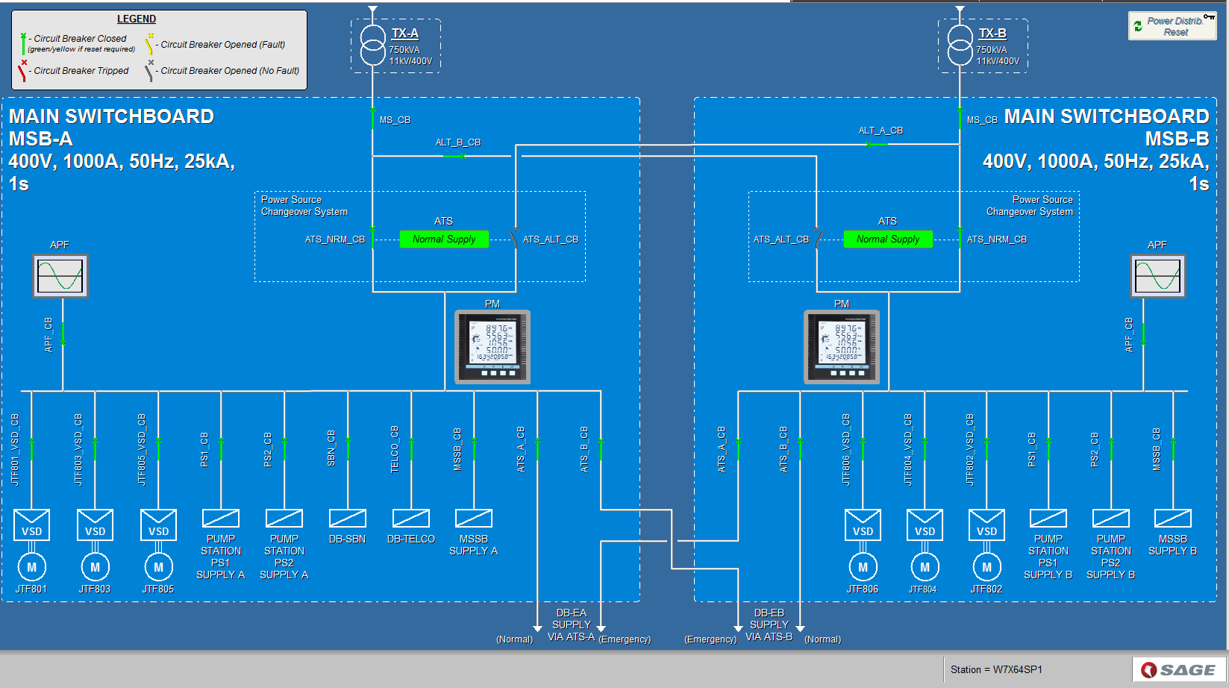
Task: Click the DB-EA SUPPLY VIA ATS-A label
Action: click(571, 625)
